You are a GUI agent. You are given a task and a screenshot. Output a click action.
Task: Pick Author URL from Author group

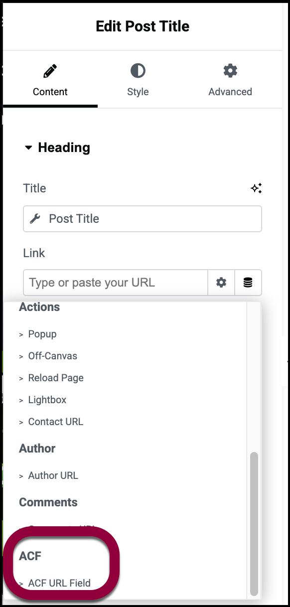[x=53, y=475]
